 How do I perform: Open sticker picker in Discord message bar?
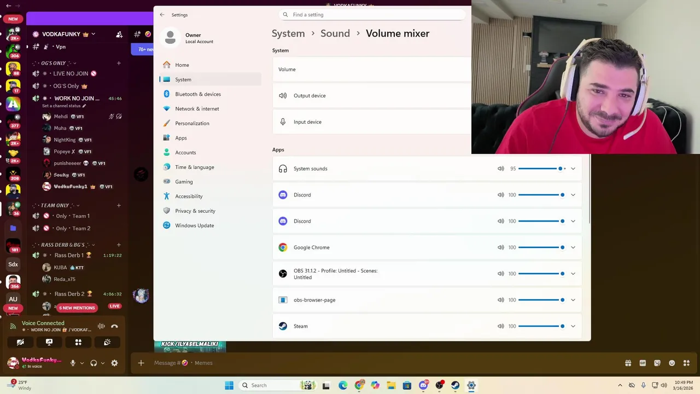coord(657,363)
